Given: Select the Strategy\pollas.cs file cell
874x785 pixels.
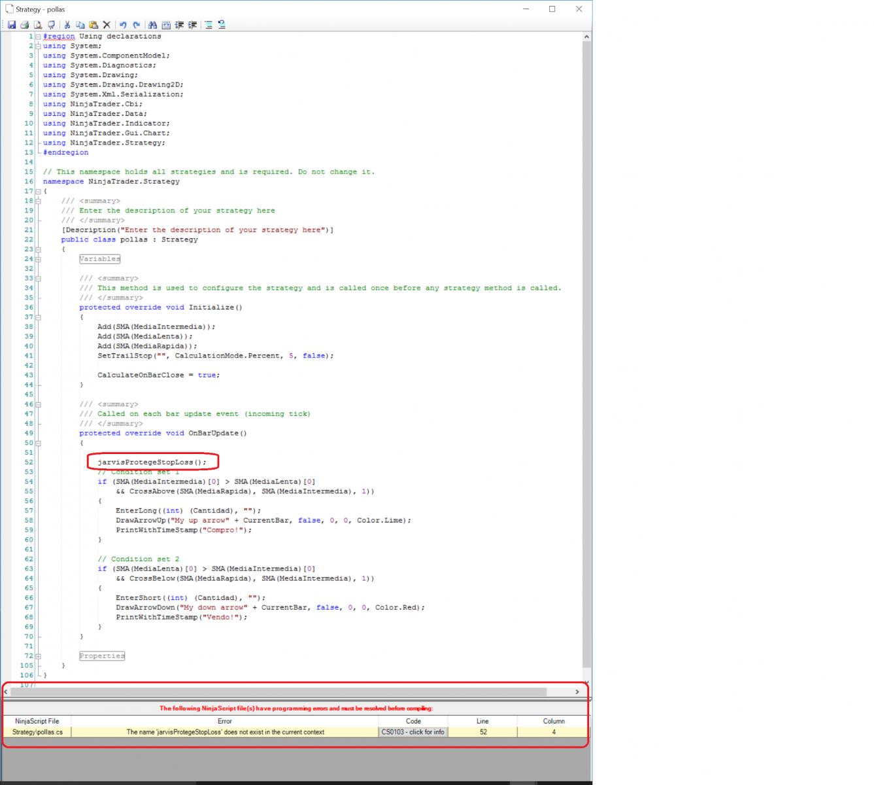Looking at the screenshot, I should click(x=37, y=732).
